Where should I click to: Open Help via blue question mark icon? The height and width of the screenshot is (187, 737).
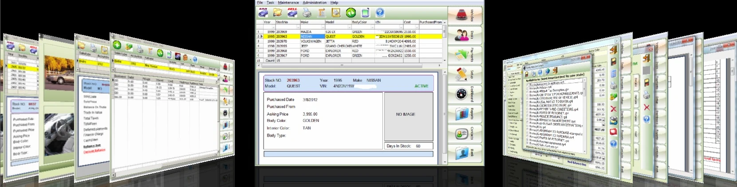(380, 13)
